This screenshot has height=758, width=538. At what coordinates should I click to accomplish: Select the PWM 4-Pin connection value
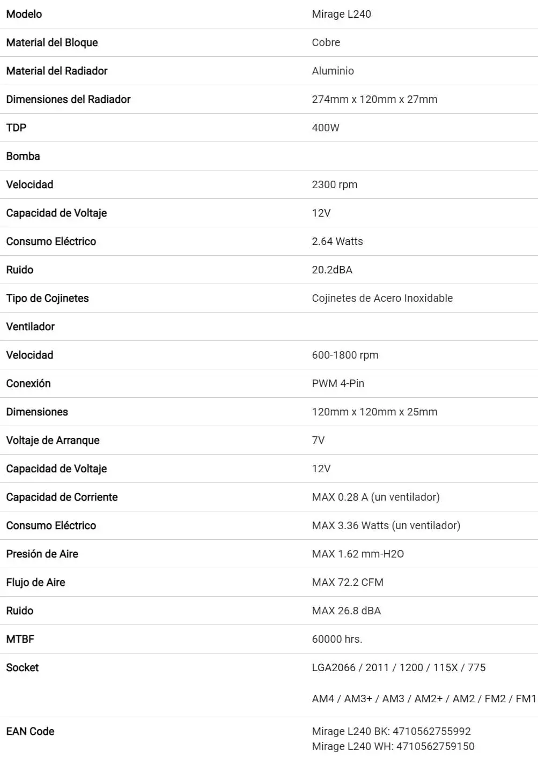(x=338, y=384)
